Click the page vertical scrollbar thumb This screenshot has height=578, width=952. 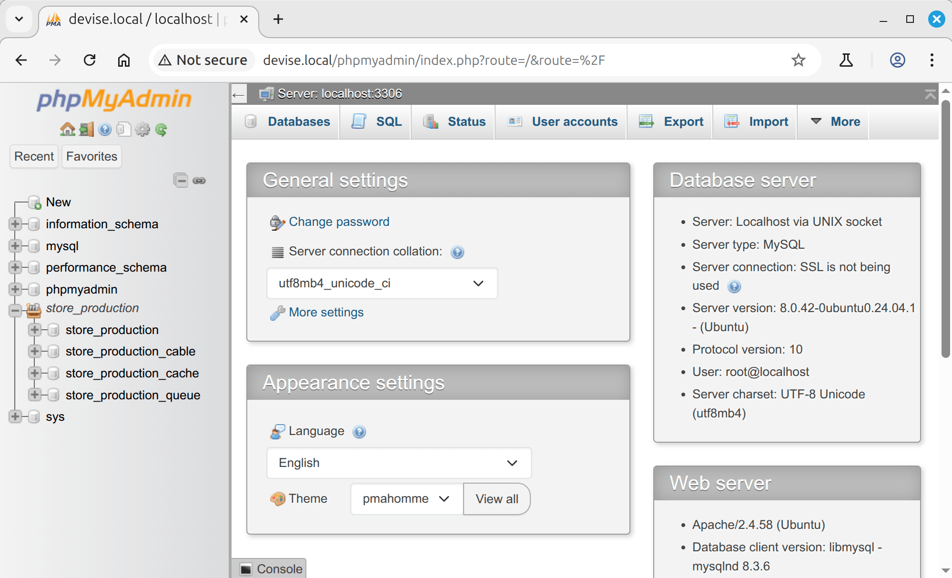946,229
